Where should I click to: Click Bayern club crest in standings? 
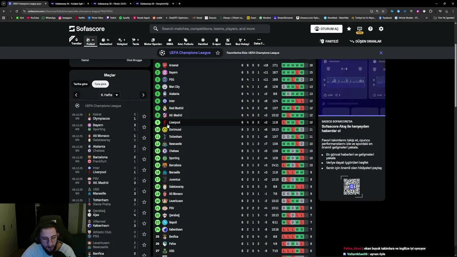(x=165, y=72)
